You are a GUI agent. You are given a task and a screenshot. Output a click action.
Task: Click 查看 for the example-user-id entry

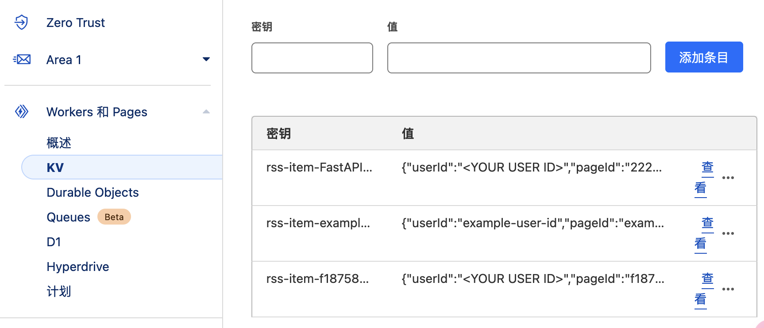tap(704, 233)
